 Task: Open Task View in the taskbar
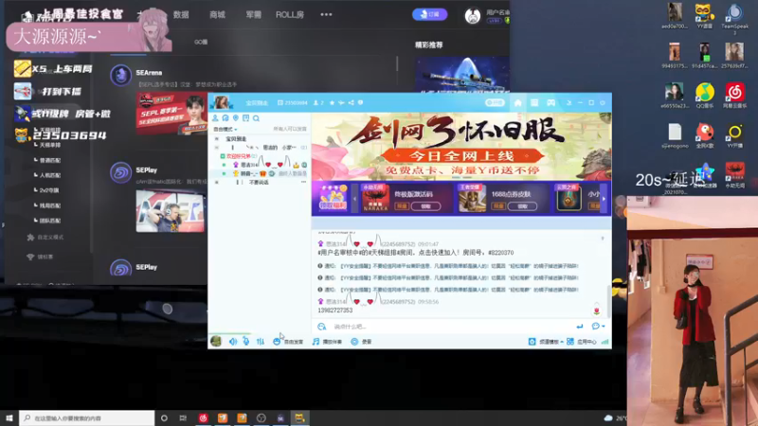183,417
